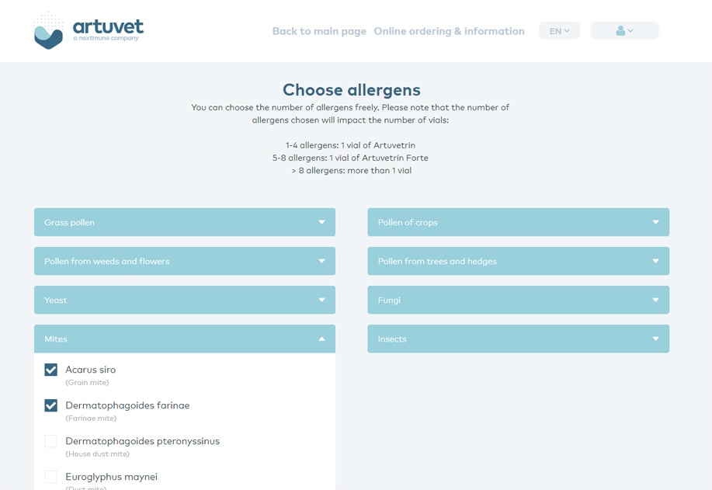Click the Artuvet logo
Viewport: 712px width, 490px height.
(89, 31)
